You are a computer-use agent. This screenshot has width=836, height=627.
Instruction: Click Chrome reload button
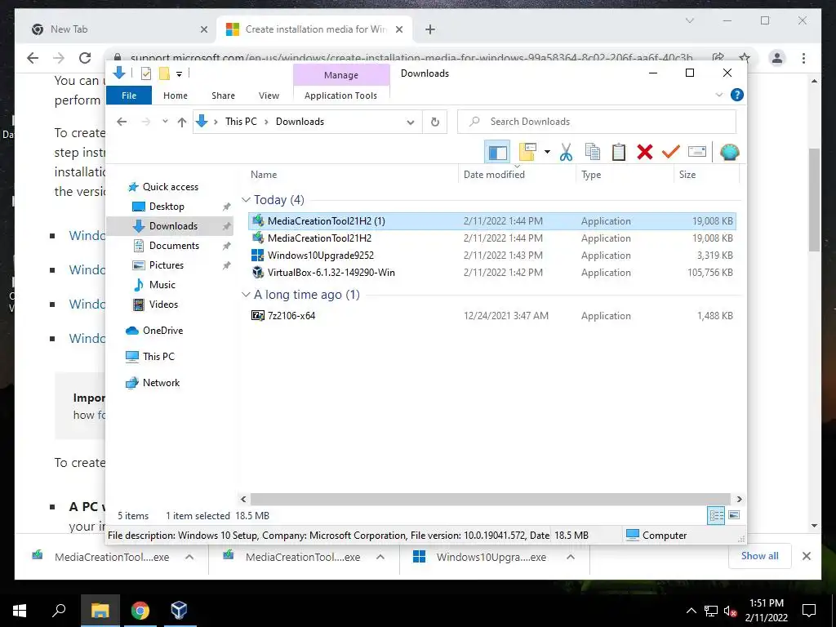click(85, 58)
